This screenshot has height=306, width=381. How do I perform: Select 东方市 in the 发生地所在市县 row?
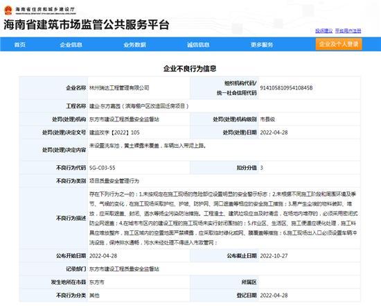97,282
